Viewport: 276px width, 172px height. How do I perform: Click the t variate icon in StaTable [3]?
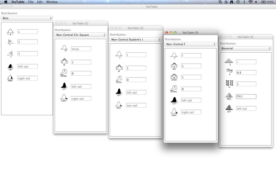119,55
